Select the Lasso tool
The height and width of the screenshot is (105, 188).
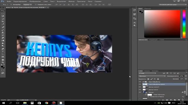coord(3,16)
